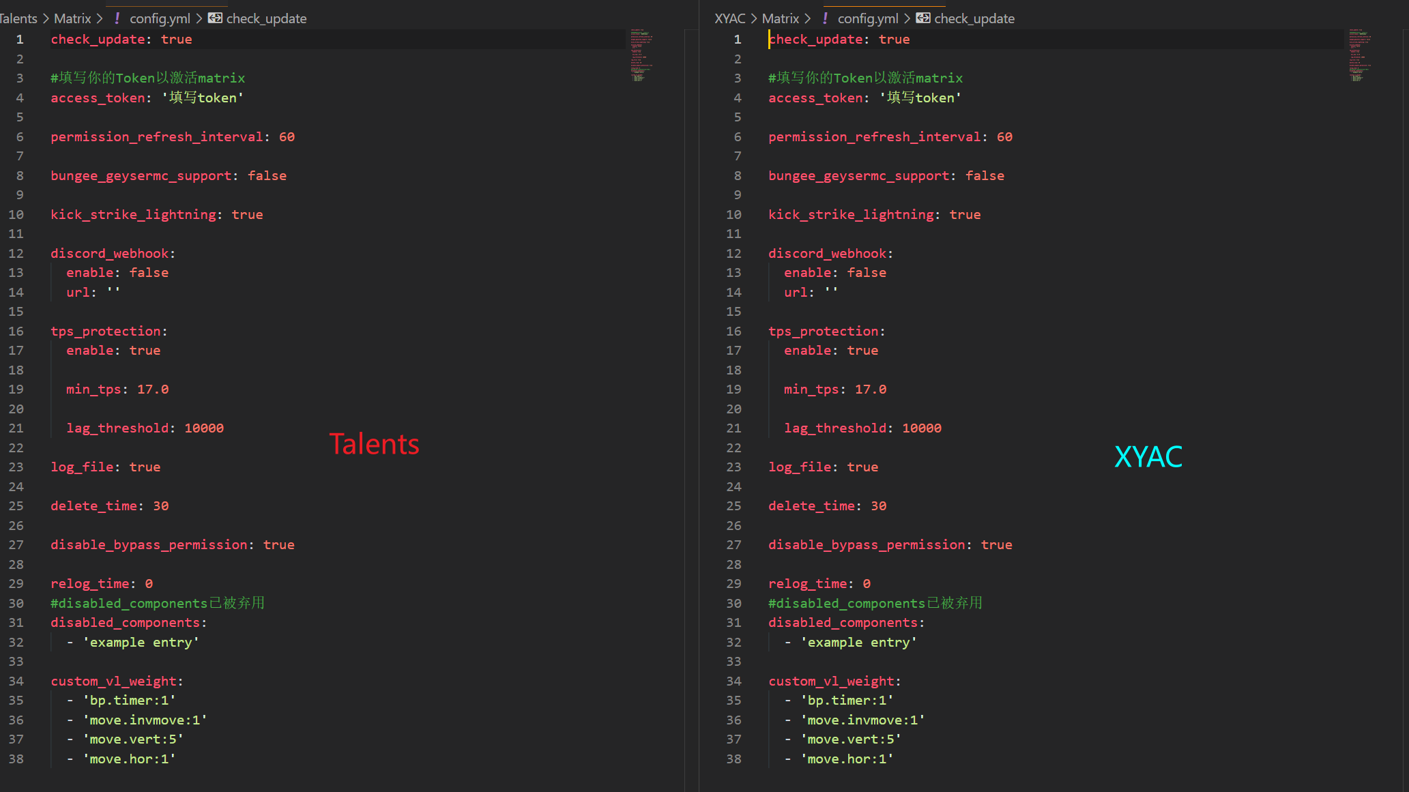Click YAML file icon in right breadcrumb
The image size is (1409, 792).
825,18
